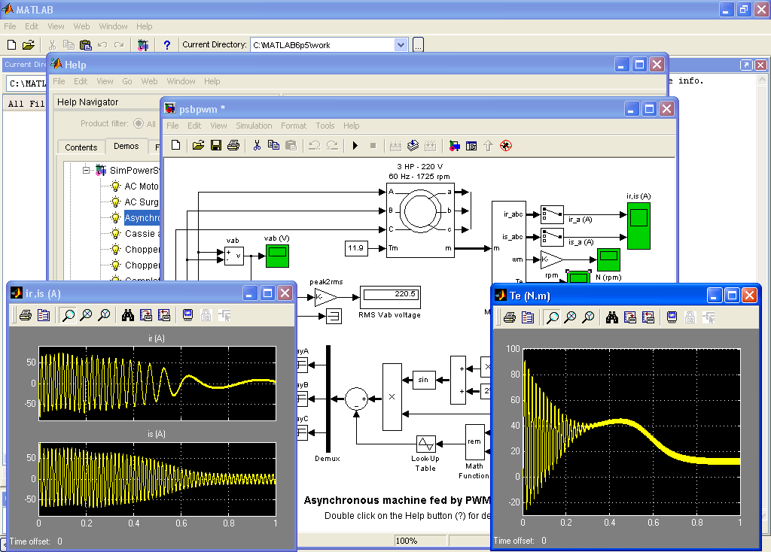
Task: Click the rem Math Function block
Action: [474, 442]
